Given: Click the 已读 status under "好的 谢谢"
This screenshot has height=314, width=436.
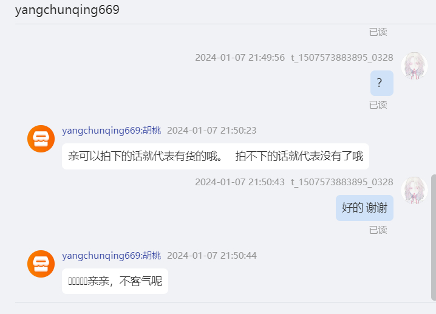Looking at the screenshot, I should click(378, 230).
